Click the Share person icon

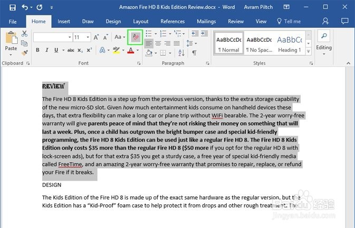325,21
